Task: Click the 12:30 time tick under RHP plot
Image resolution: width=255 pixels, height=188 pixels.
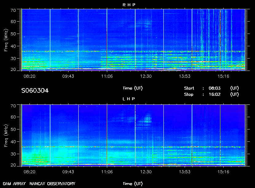Action: pyautogui.click(x=146, y=76)
